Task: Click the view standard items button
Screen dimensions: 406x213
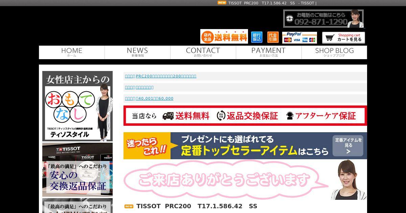Action: (x=348, y=146)
